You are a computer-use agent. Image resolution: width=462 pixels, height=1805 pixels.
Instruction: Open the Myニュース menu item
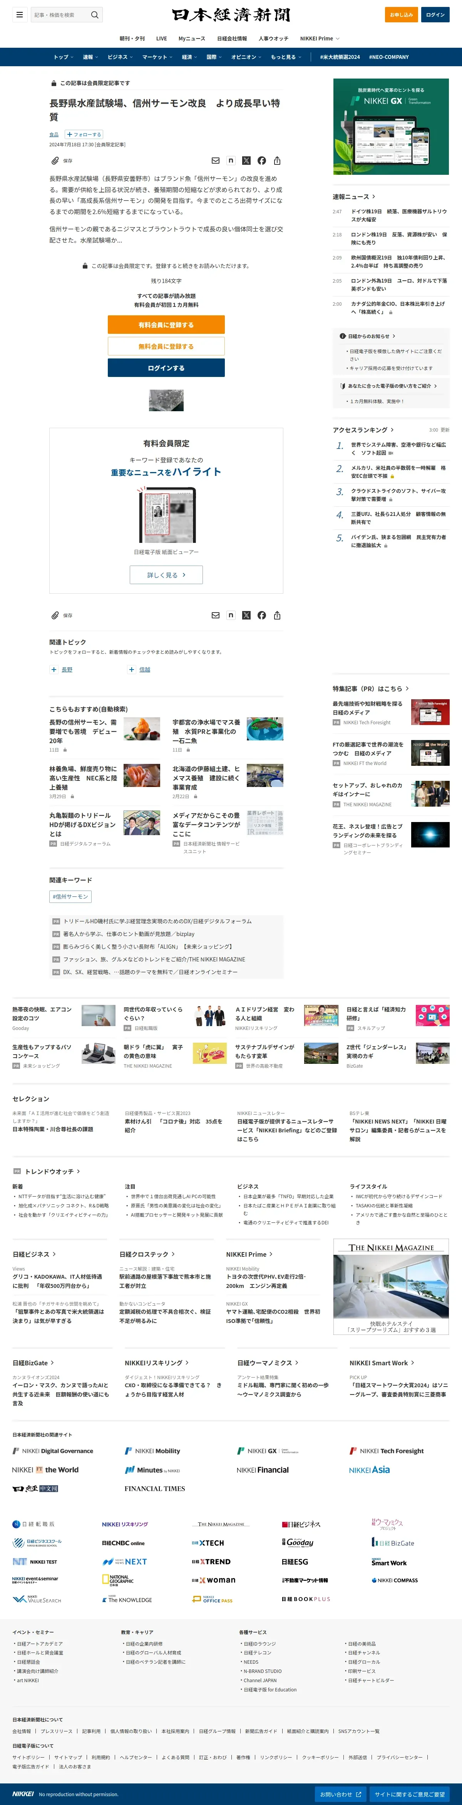coord(192,39)
